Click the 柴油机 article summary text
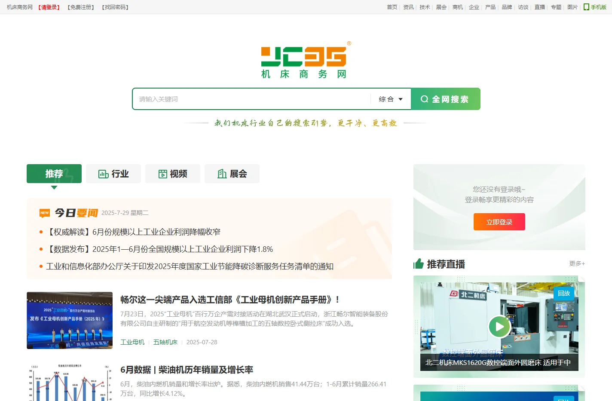Viewport: 612px width, 401px height. pyautogui.click(x=254, y=389)
